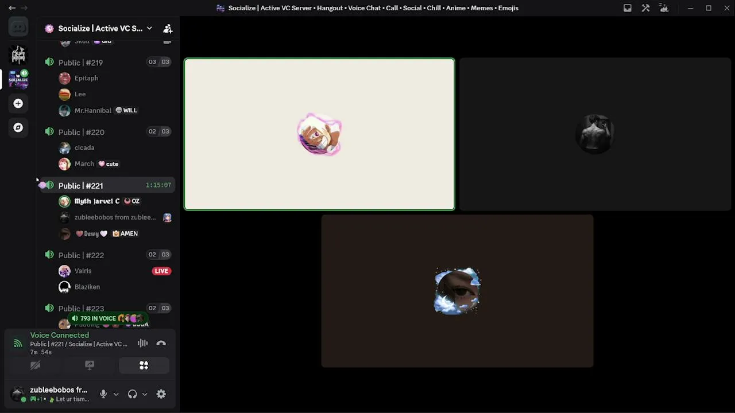This screenshot has width=735, height=413.
Task: Open the Discover servers compass icon
Action: [x=18, y=127]
